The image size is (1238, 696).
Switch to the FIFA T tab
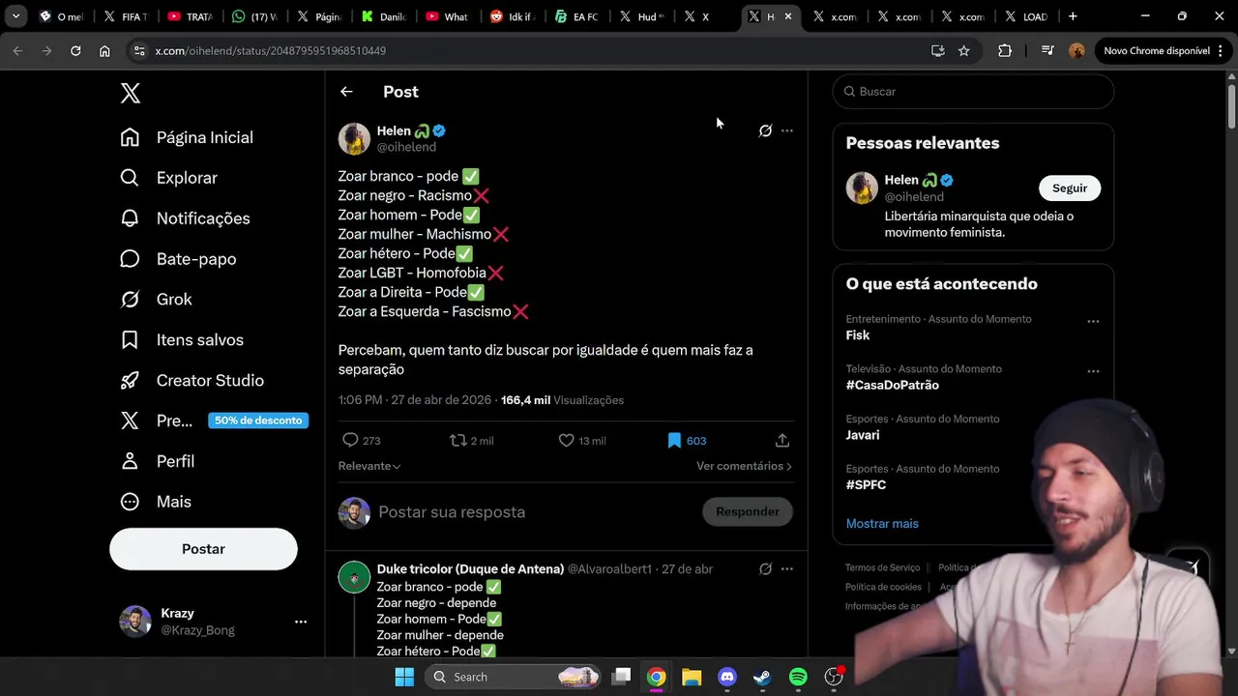pos(125,16)
